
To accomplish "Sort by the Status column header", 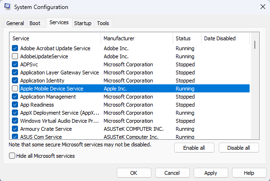I will coord(187,38).
